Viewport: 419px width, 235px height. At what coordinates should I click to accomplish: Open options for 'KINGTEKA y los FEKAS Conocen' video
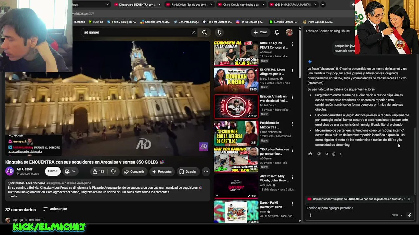point(292,44)
